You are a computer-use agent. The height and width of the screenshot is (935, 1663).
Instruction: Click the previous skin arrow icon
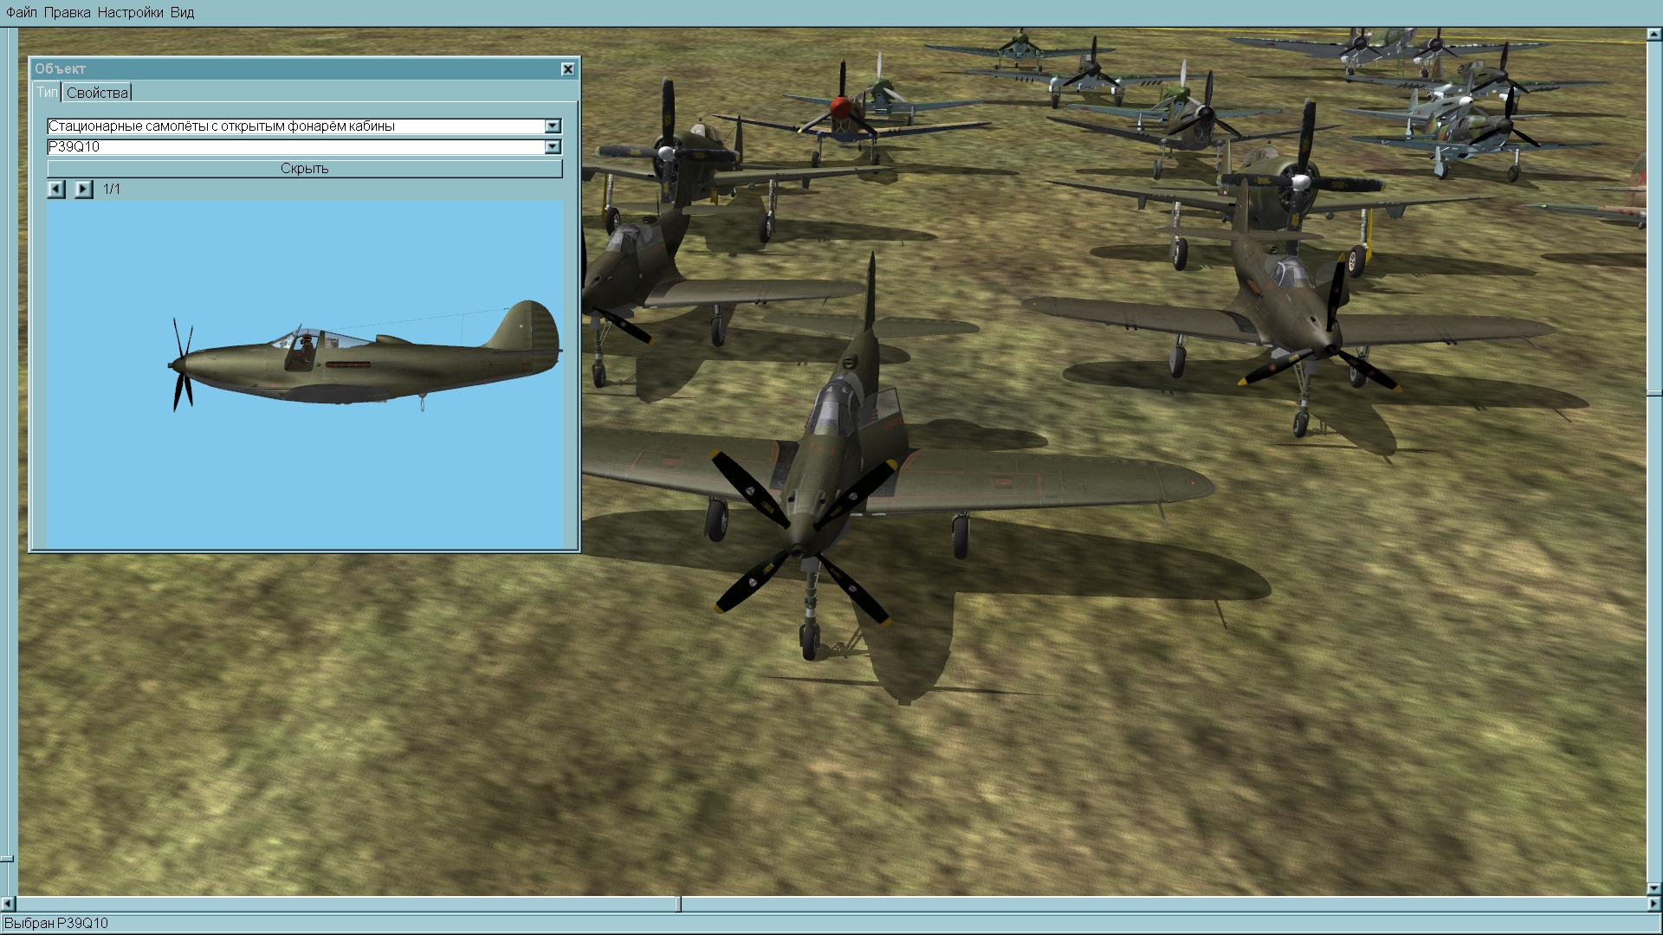tap(56, 189)
